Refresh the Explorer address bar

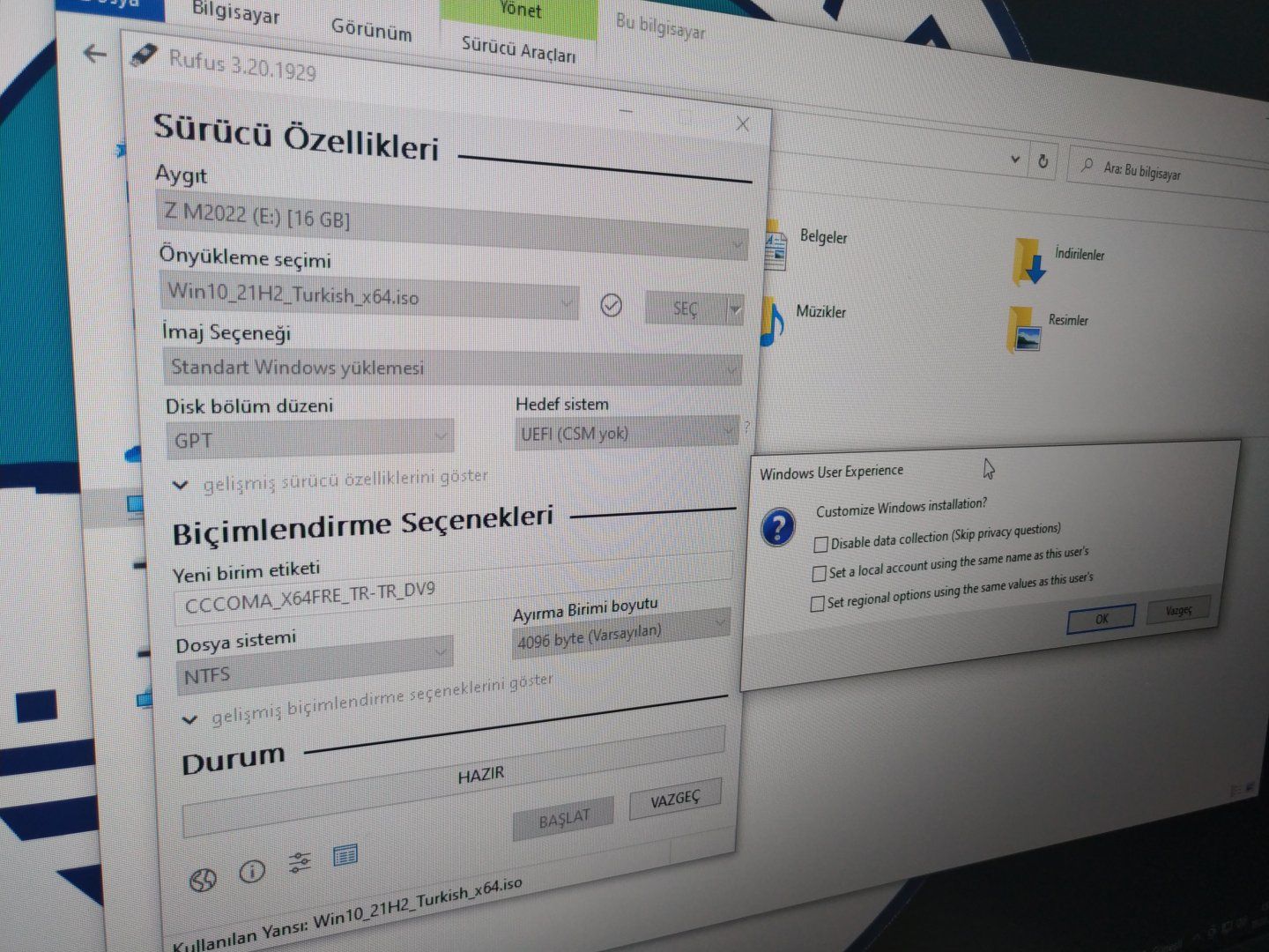[1043, 161]
